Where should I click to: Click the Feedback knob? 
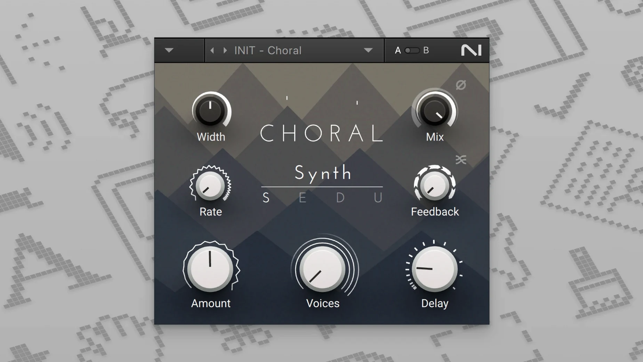[x=435, y=185]
